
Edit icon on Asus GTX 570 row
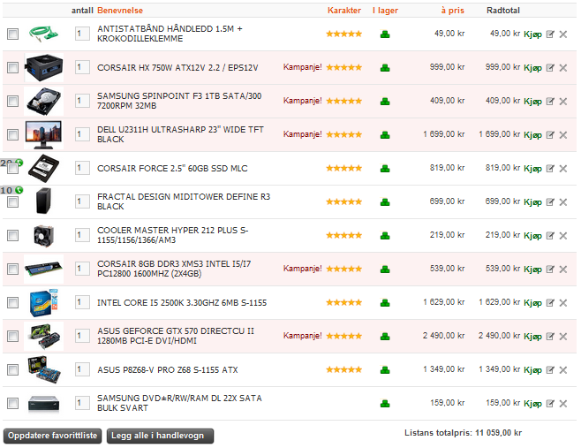pos(550,336)
